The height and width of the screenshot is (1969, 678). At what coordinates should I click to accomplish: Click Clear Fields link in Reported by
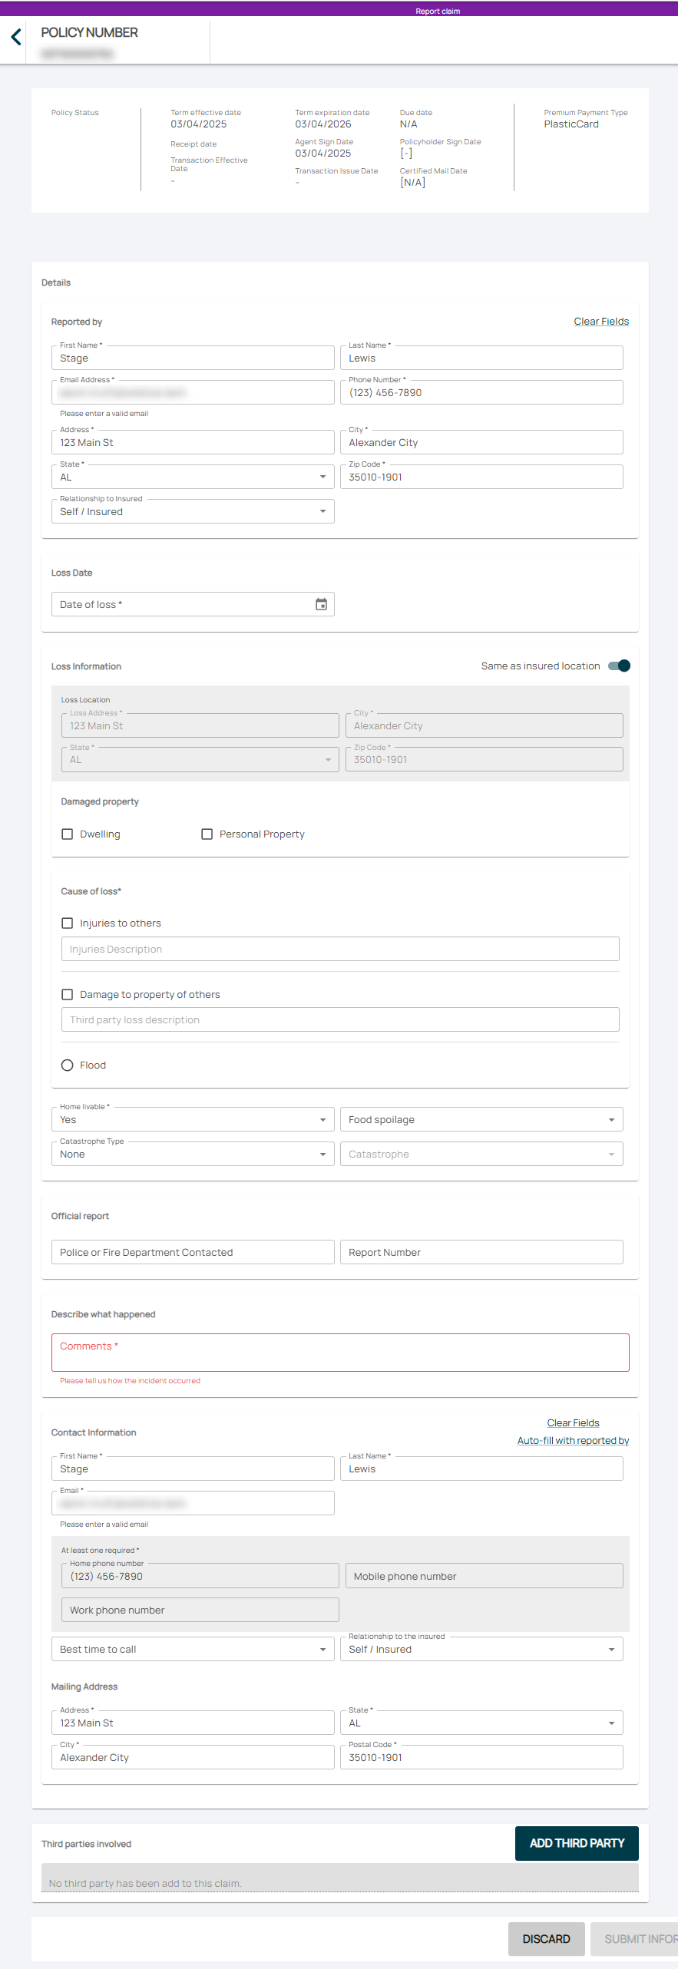pyautogui.click(x=600, y=322)
